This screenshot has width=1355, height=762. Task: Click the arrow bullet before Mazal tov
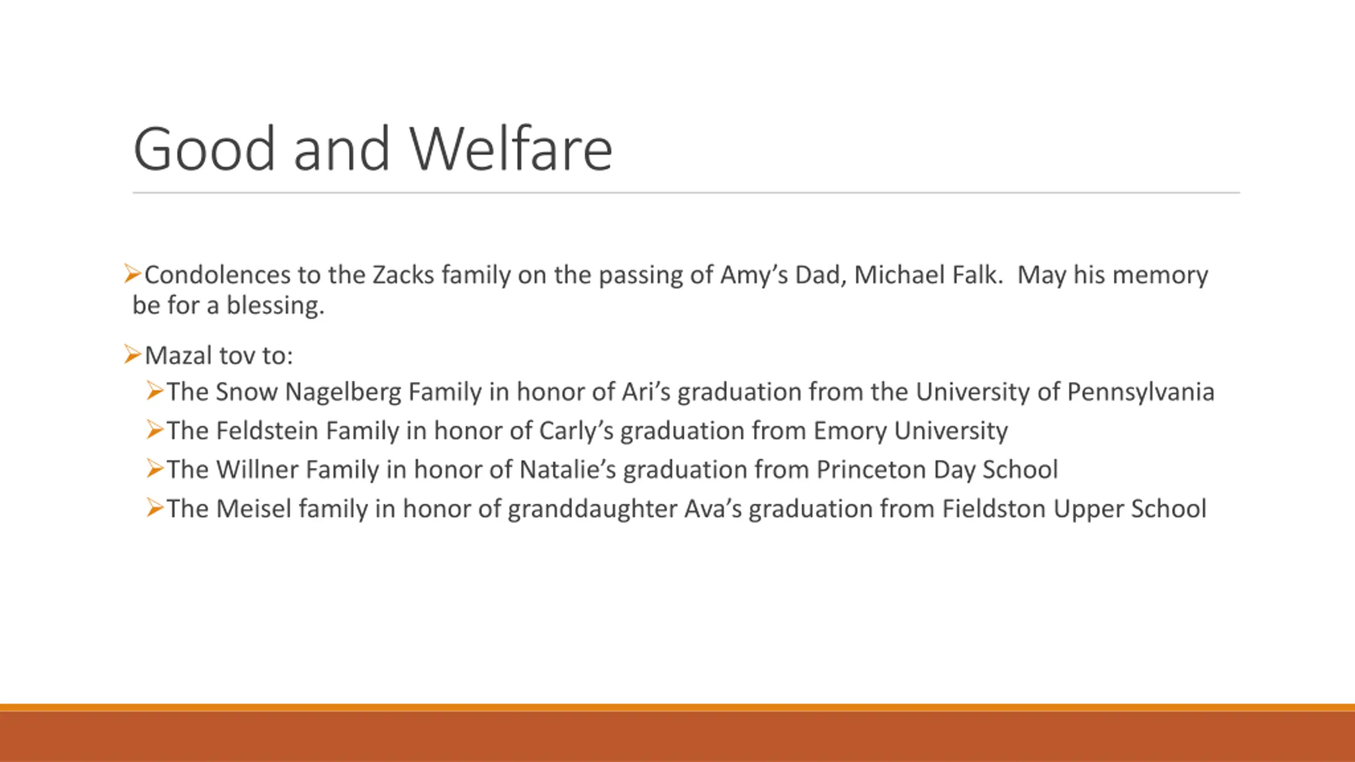click(132, 354)
